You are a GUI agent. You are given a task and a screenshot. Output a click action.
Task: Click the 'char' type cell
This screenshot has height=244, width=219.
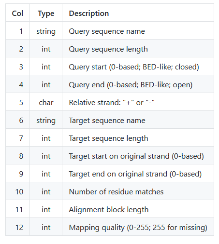tap(46, 102)
